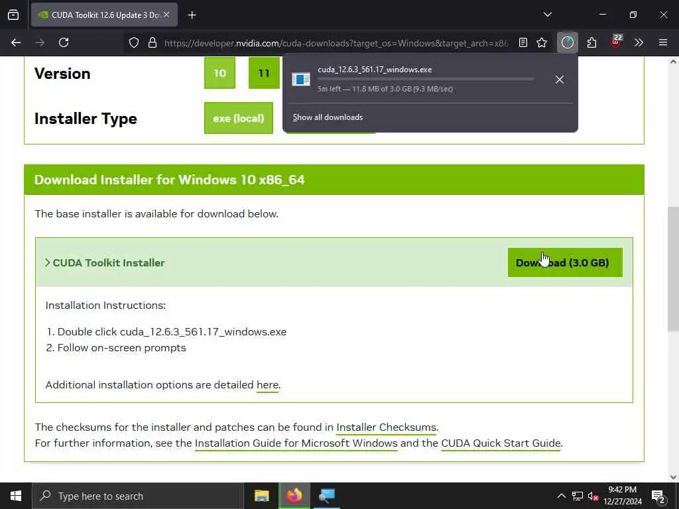
Task: Open a new browser tab
Action: [x=192, y=15]
